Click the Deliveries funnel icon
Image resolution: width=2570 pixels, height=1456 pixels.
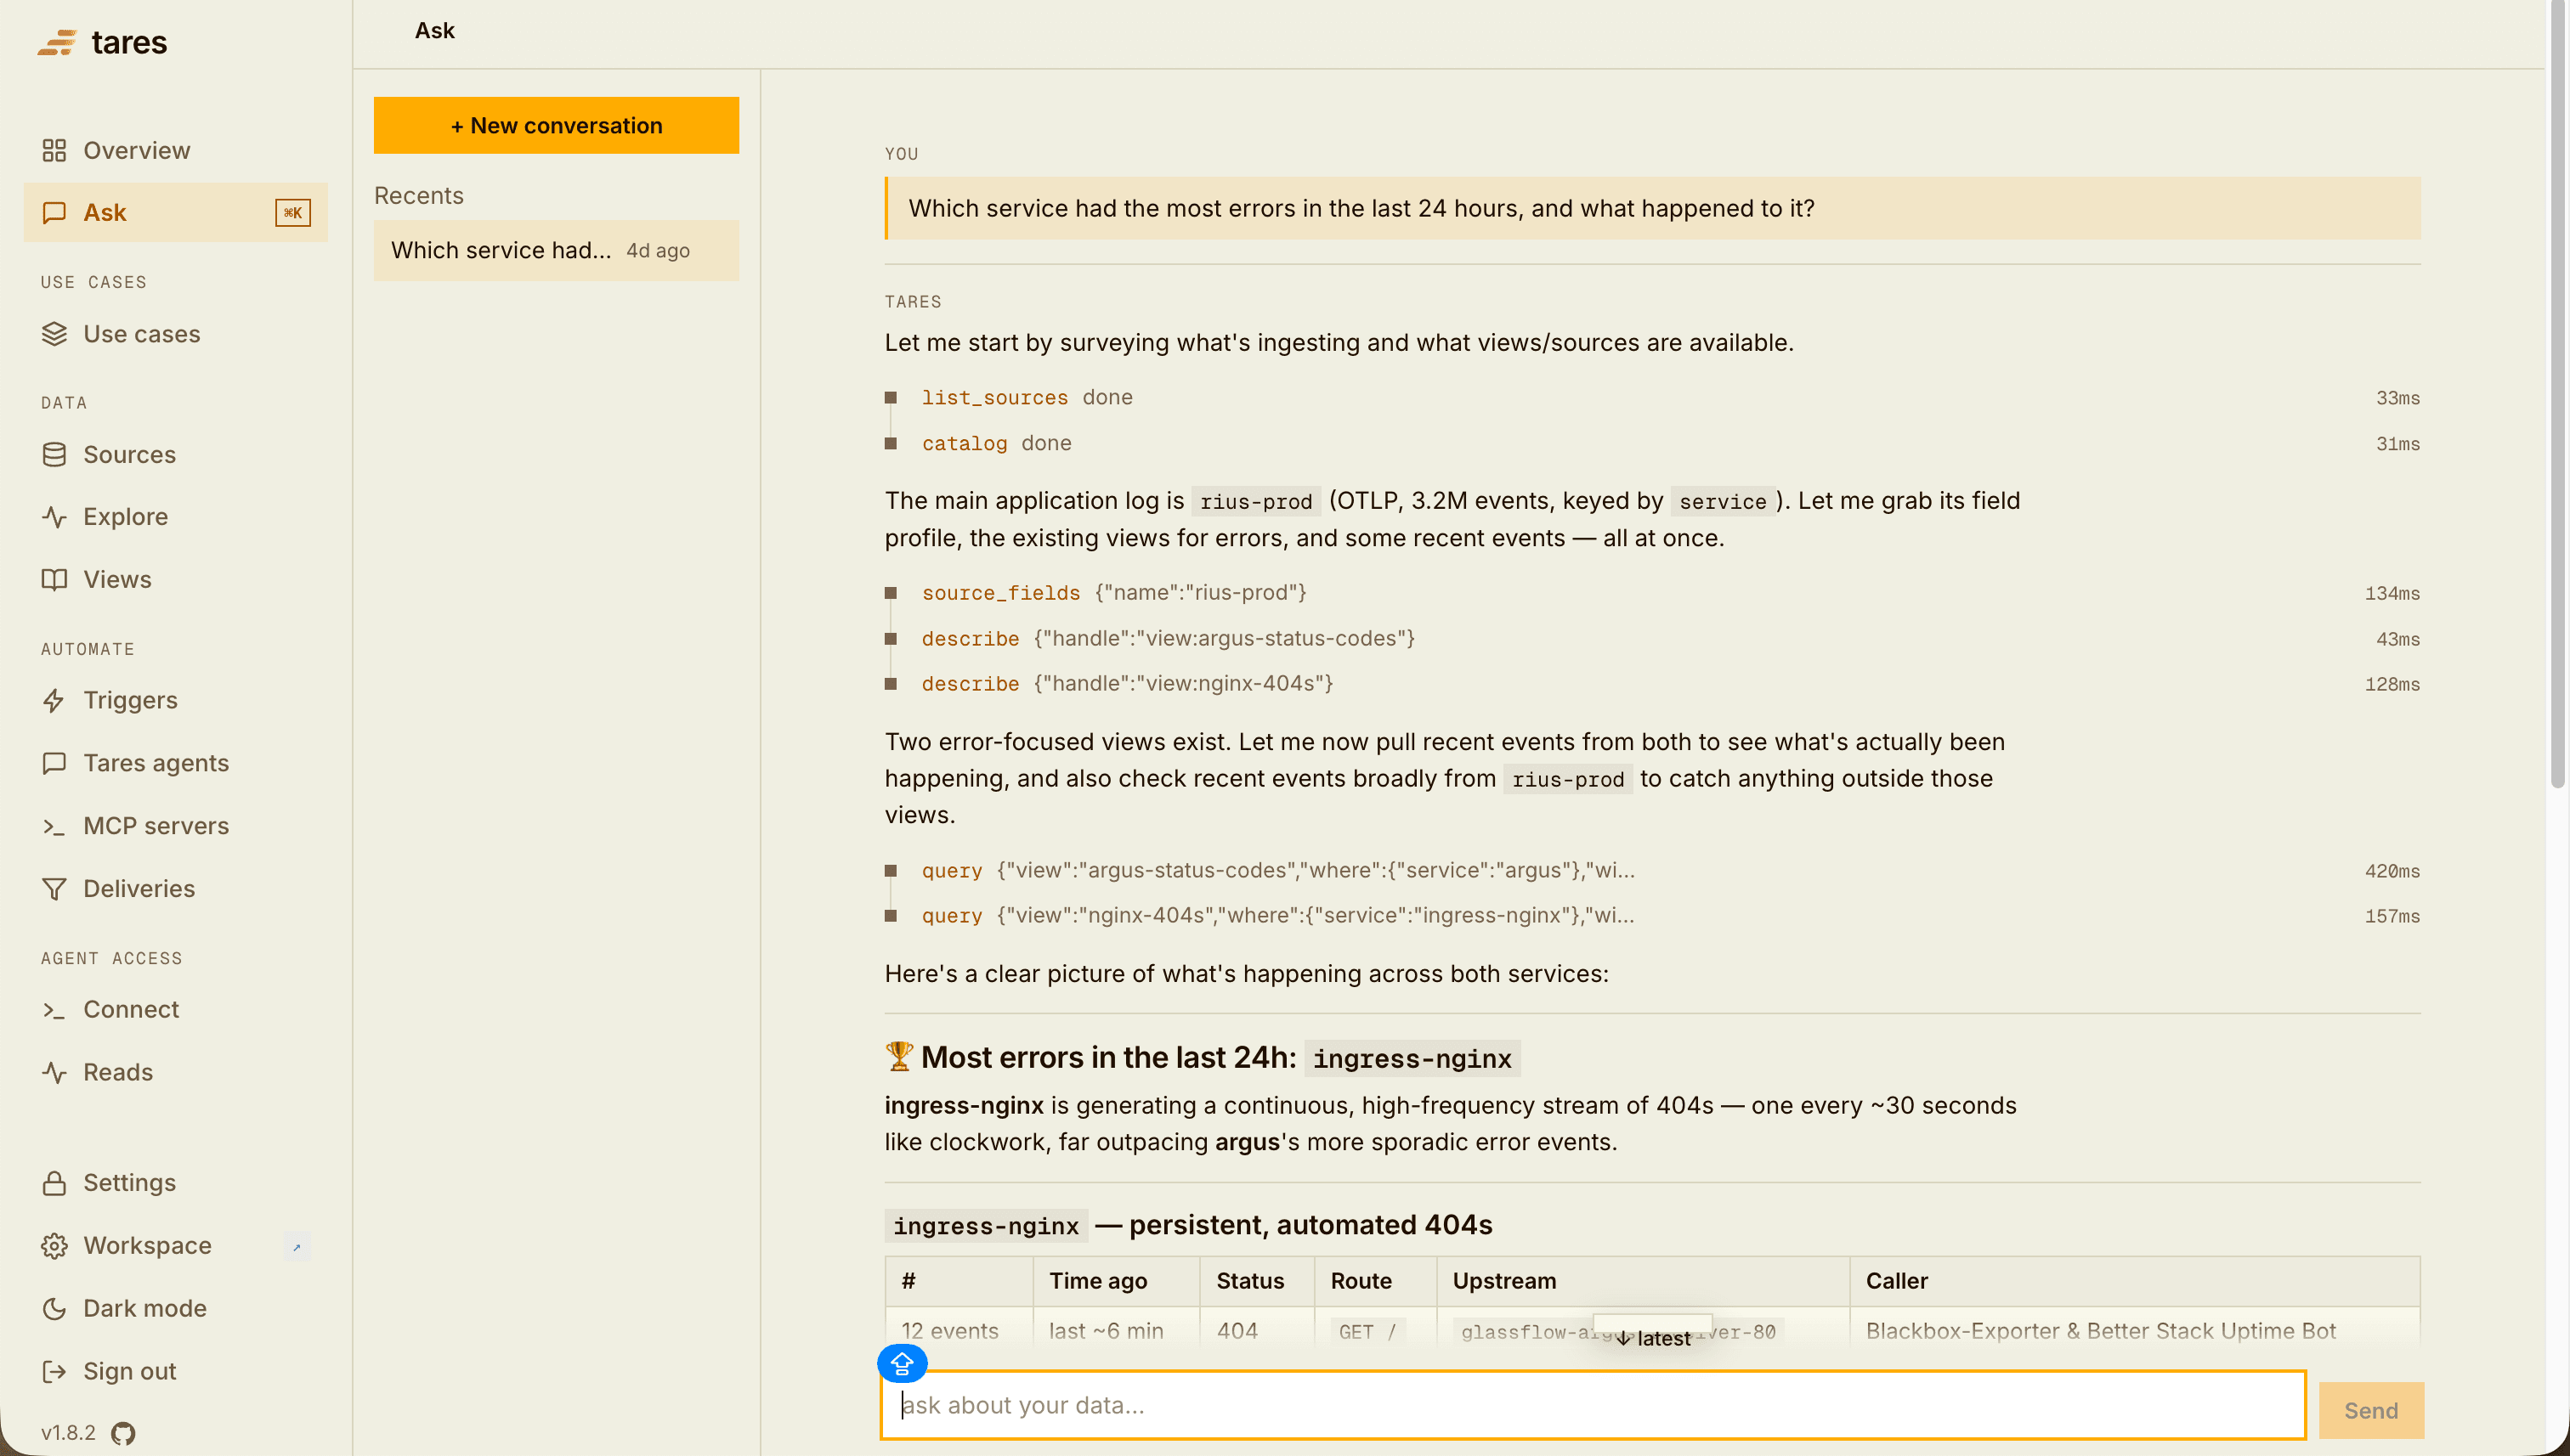tap(54, 889)
